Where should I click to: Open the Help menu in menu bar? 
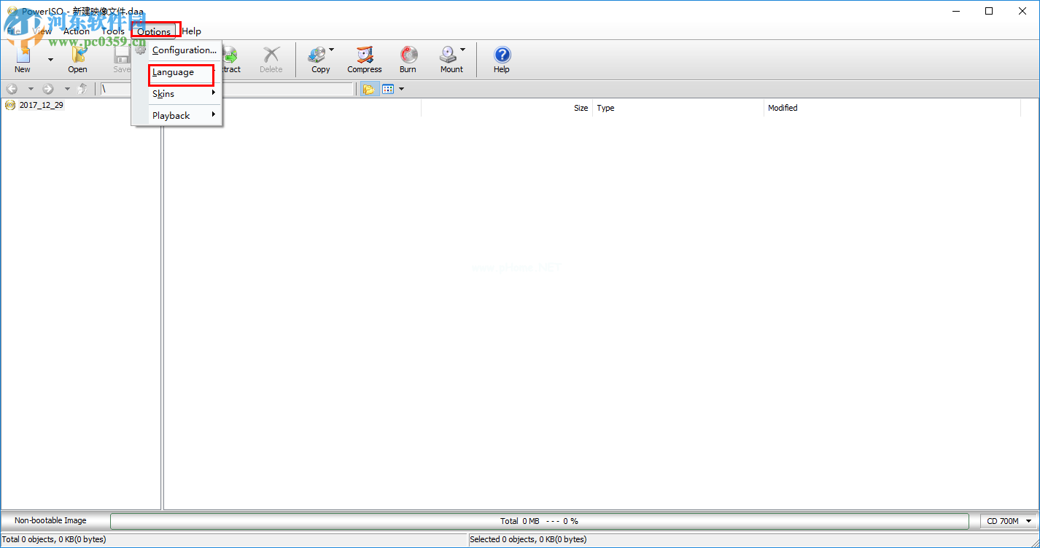[192, 31]
